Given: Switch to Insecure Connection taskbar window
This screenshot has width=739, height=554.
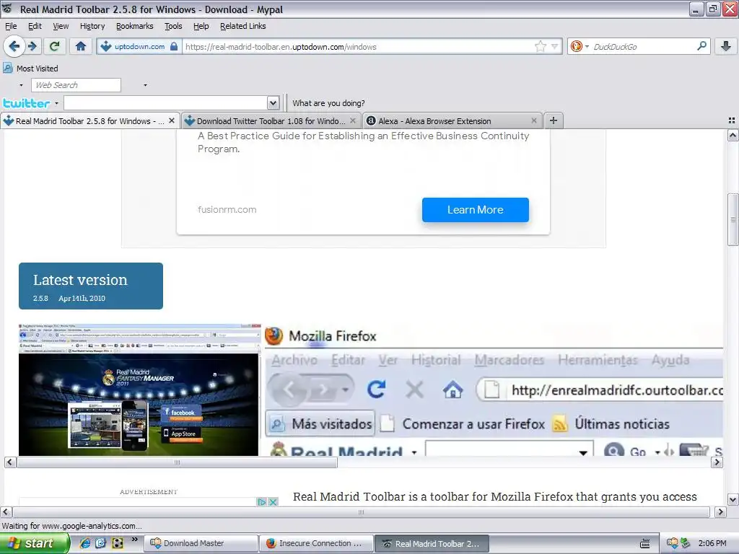Looking at the screenshot, I should point(316,544).
